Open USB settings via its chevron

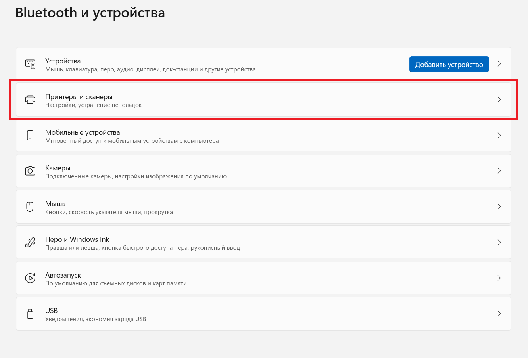499,314
